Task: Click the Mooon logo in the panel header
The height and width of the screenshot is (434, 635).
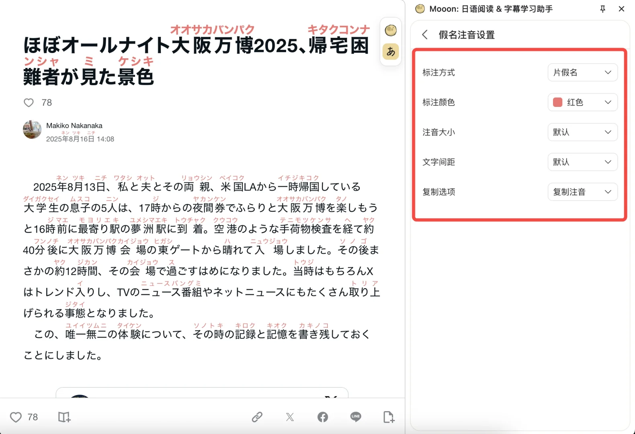Action: [420, 9]
